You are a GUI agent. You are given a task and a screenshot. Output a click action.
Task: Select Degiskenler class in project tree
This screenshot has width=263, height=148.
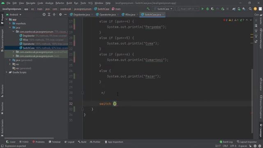tap(29, 36)
